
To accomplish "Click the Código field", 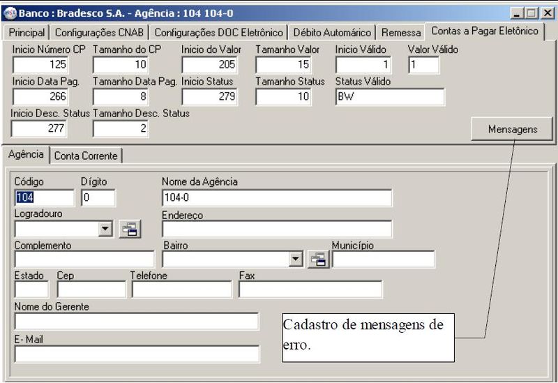I will pyautogui.click(x=45, y=197).
